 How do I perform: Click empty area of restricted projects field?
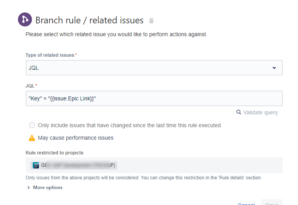(x=199, y=165)
